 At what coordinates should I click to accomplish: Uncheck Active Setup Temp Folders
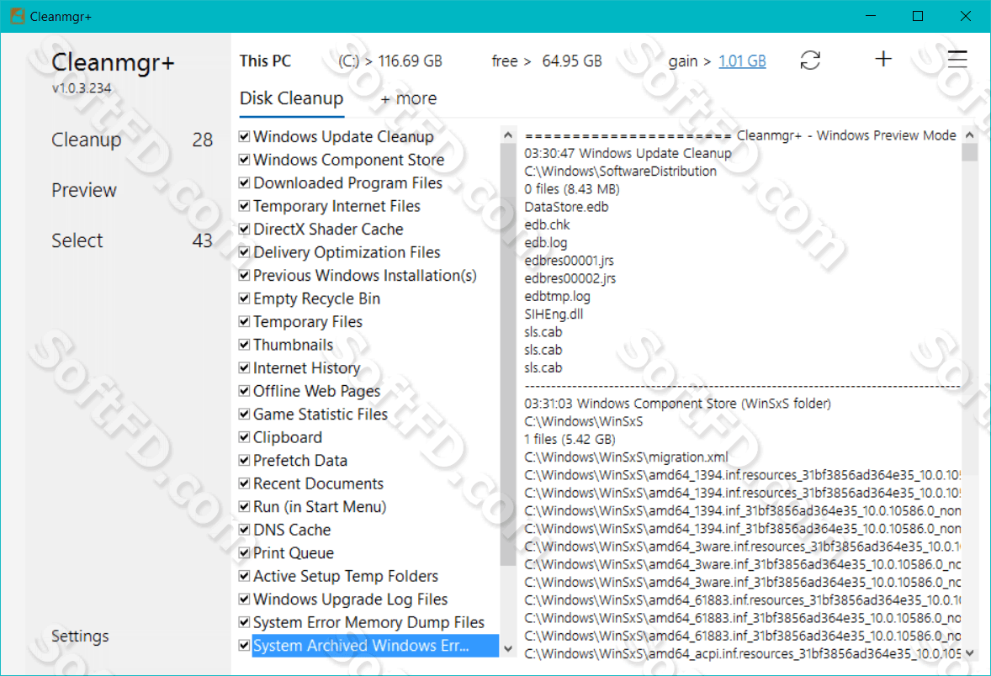[245, 576]
